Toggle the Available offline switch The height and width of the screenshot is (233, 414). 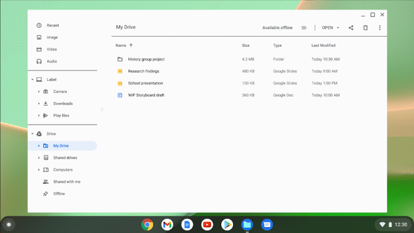tap(303, 28)
